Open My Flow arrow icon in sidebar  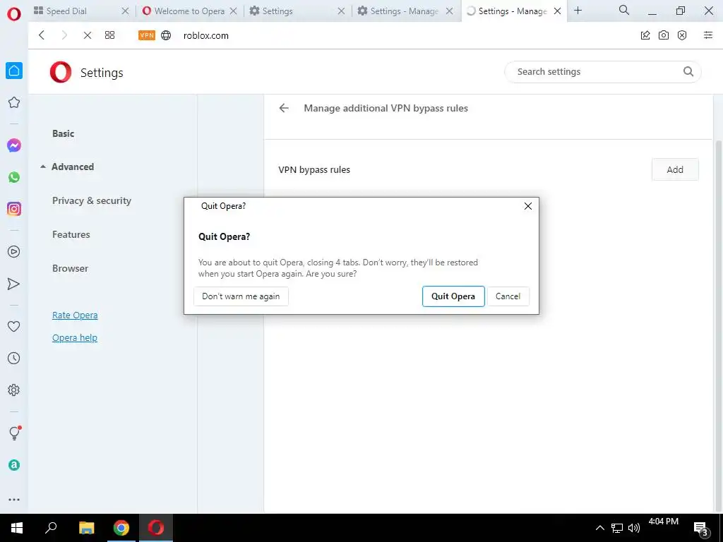point(14,284)
